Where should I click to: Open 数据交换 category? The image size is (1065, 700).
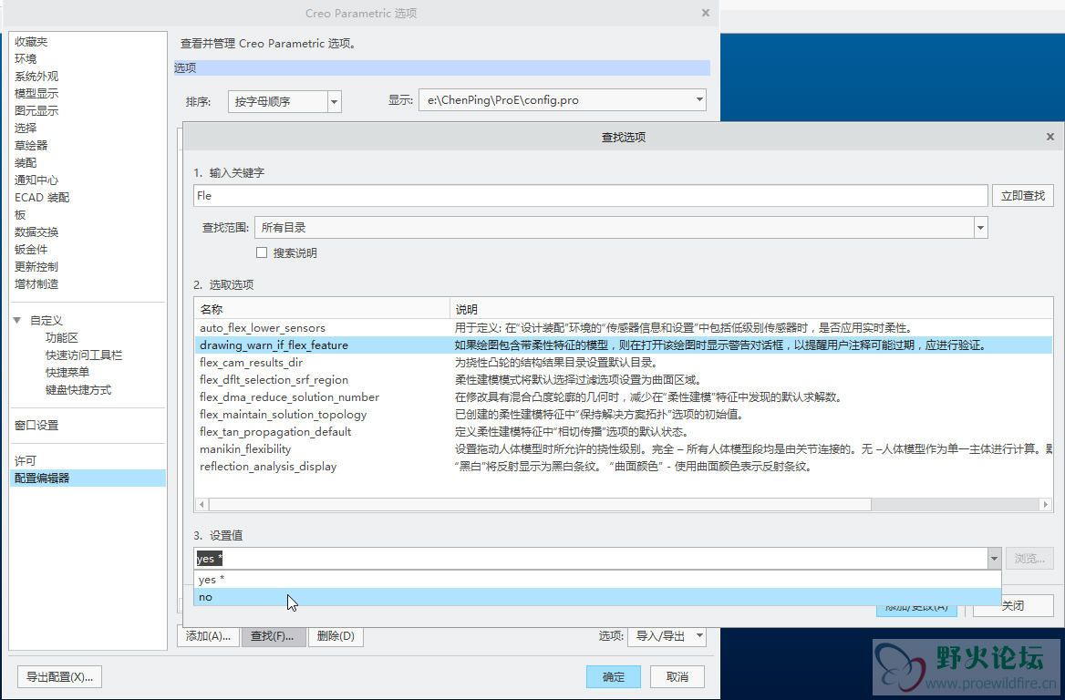click(x=36, y=232)
